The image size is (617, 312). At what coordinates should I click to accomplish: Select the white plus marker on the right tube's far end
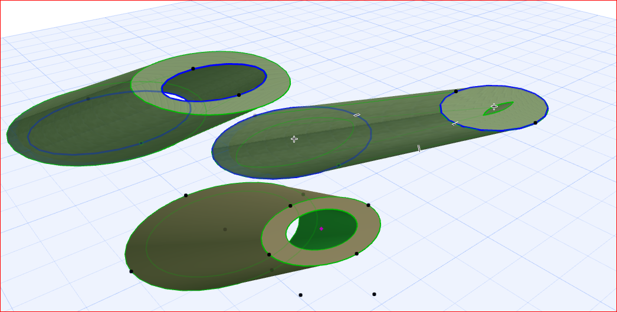click(494, 107)
